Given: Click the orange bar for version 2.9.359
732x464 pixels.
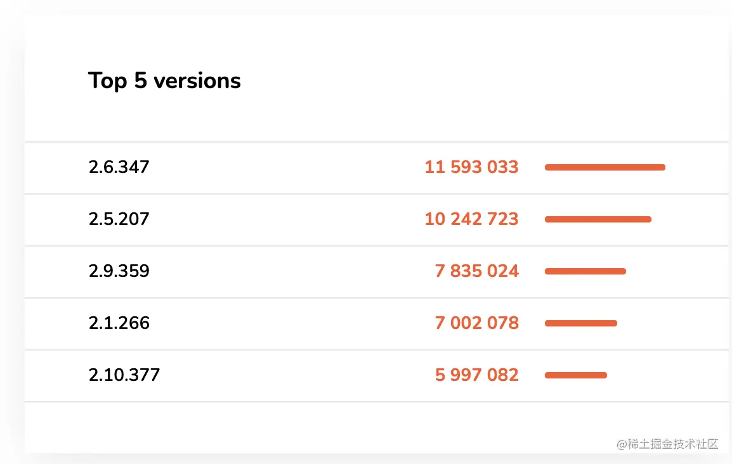Looking at the screenshot, I should tap(585, 271).
